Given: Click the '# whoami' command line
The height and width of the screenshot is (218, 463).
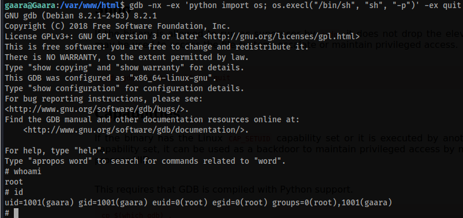Looking at the screenshot, I should (23, 171).
